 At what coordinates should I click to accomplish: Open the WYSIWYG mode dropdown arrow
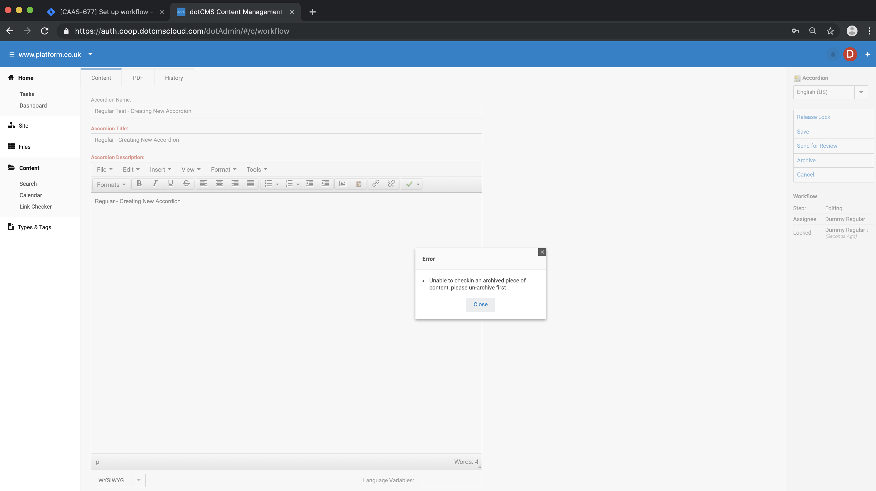138,480
